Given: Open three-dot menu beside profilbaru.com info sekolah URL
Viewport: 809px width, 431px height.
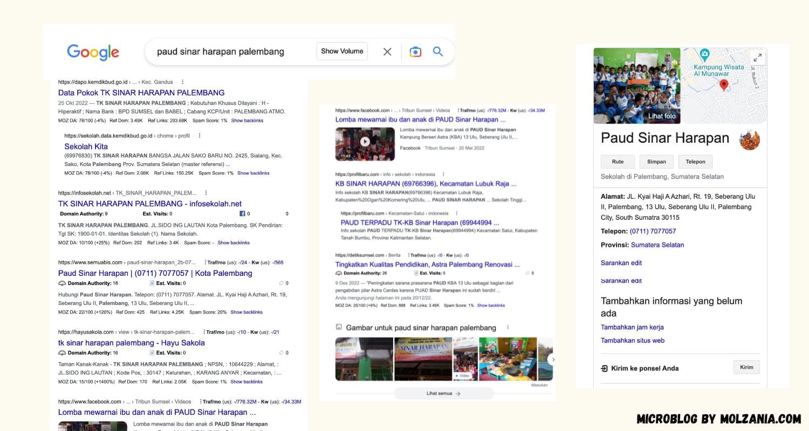Looking at the screenshot, I should pyautogui.click(x=443, y=175).
